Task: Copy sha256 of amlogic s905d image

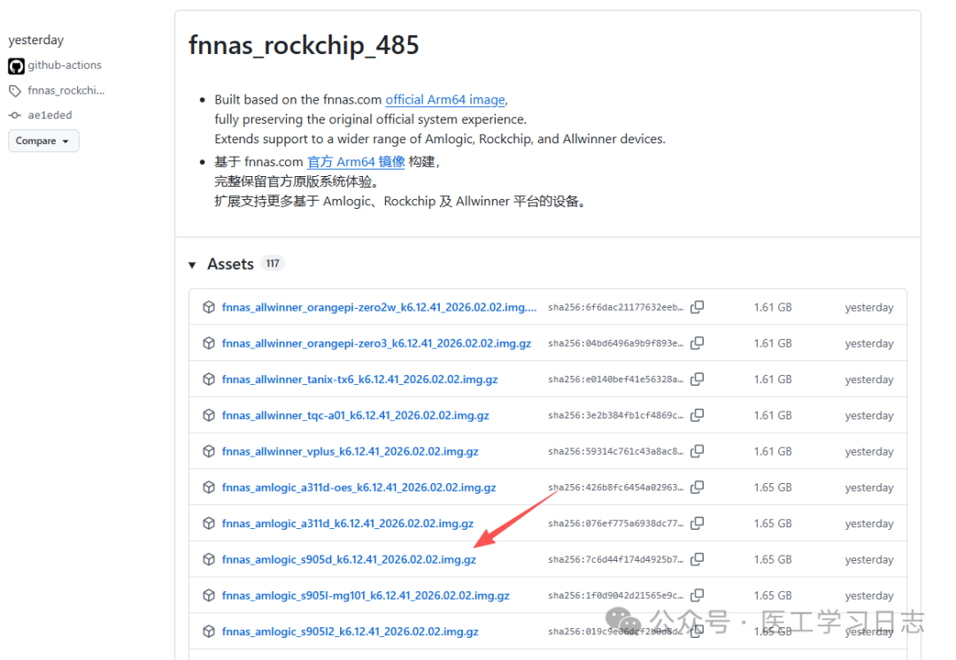Action: click(698, 559)
